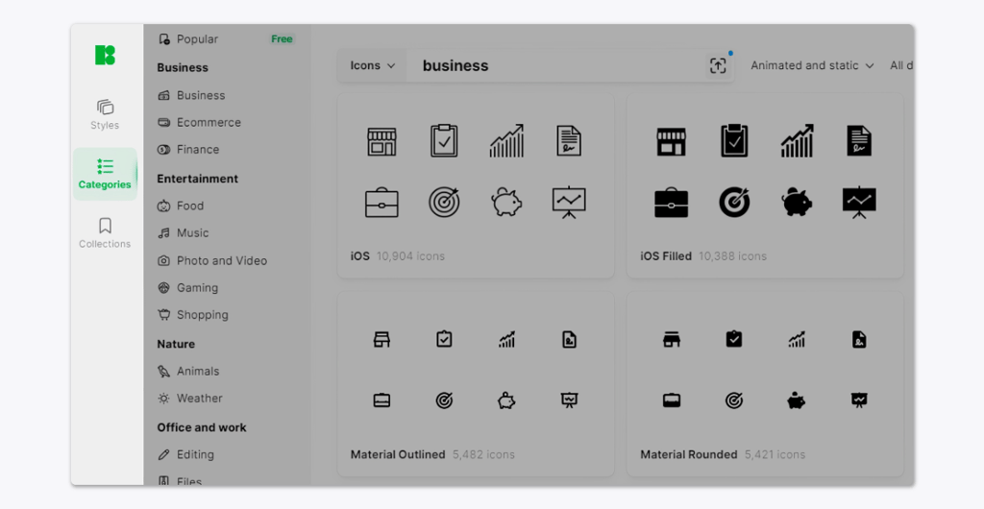
Task: Open the Food category
Action: click(181, 206)
